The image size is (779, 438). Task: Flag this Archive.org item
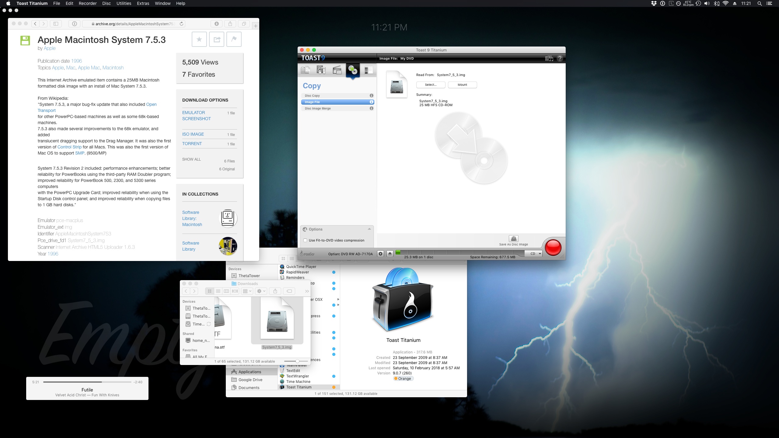tap(234, 39)
